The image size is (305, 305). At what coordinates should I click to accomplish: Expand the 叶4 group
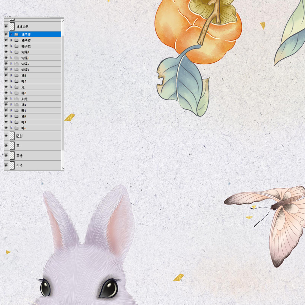tap(11, 122)
